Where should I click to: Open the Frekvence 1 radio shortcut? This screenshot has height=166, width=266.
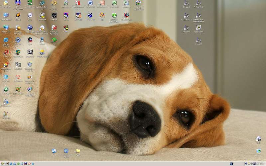[198, 3]
